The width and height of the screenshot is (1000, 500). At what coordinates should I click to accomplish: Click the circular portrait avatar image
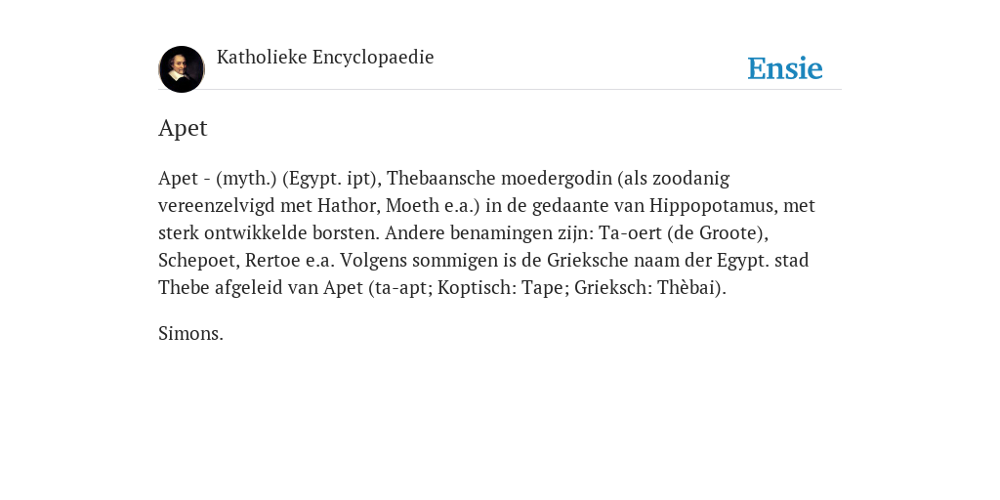tap(182, 69)
